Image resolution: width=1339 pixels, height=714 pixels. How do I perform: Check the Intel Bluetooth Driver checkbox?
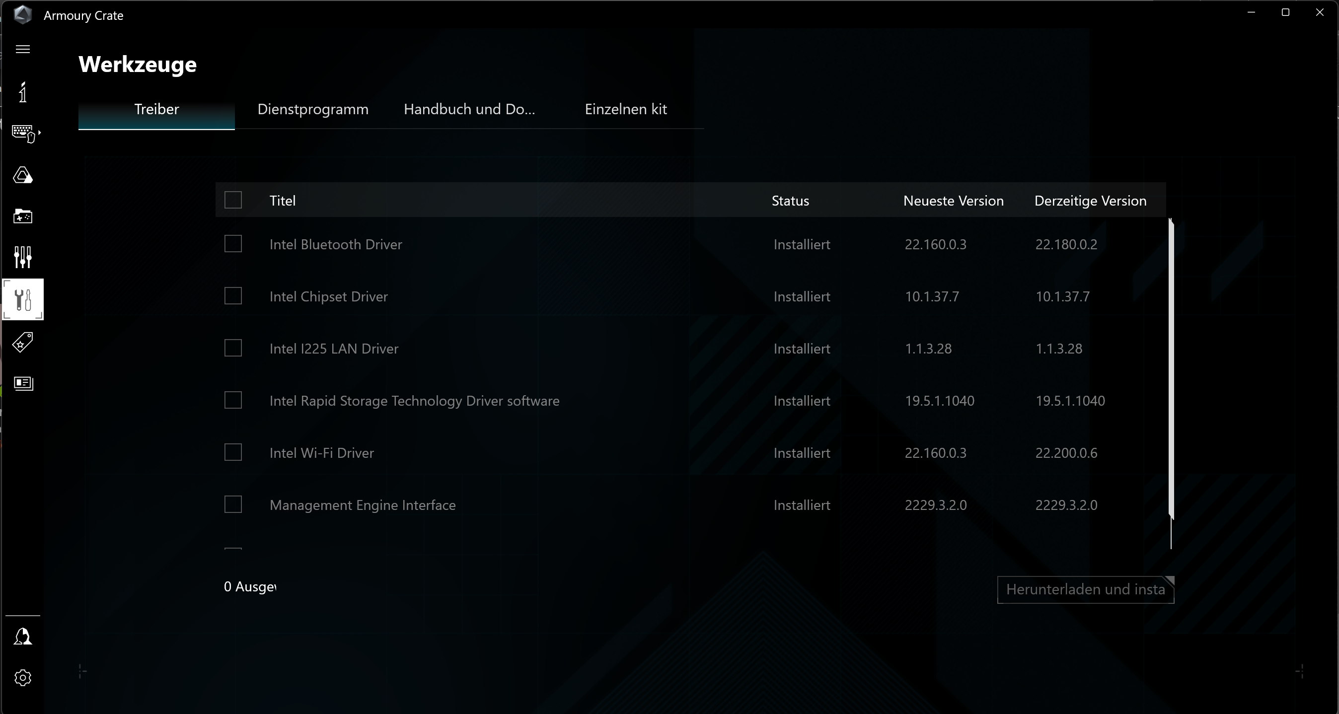(x=233, y=244)
